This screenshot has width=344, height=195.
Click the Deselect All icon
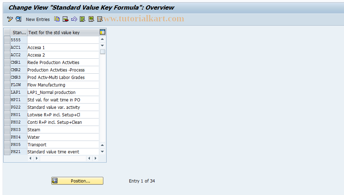point(100,19)
